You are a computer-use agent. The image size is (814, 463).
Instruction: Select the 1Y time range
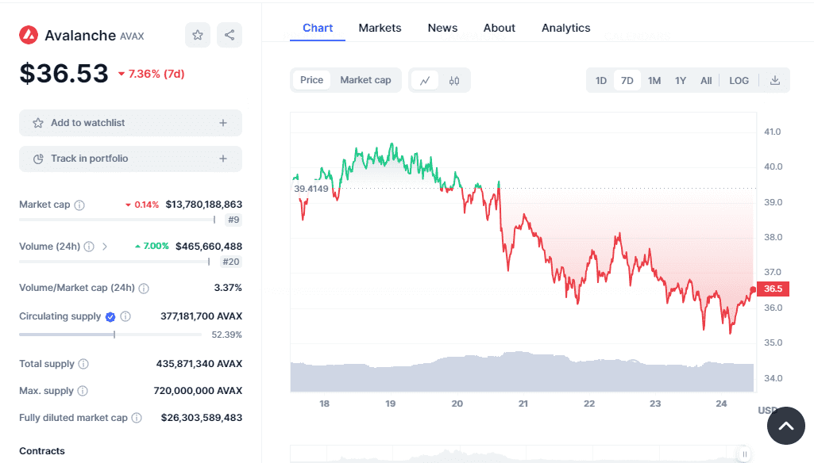681,80
